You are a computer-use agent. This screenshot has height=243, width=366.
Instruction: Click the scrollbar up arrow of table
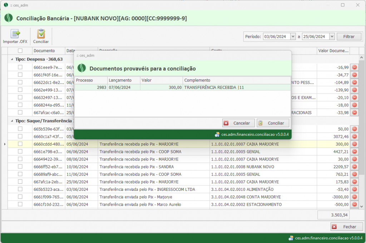361,58
